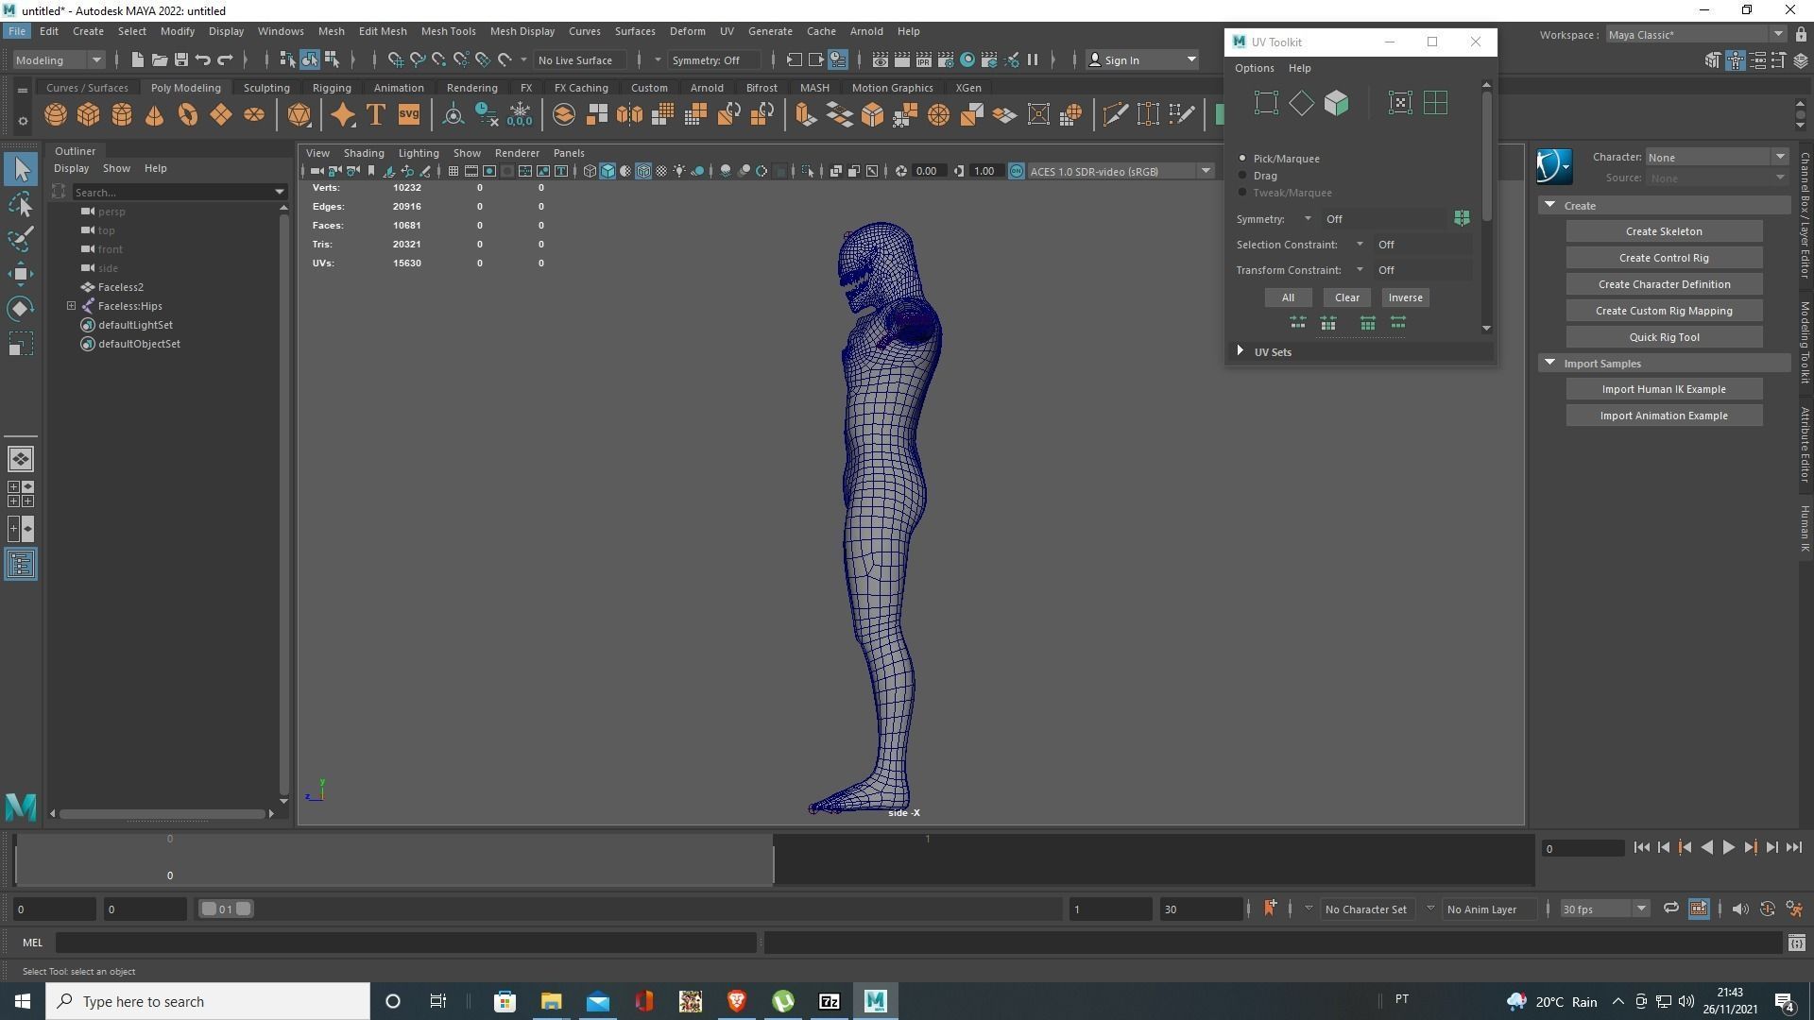Open the Character None dropdown

tap(1717, 157)
